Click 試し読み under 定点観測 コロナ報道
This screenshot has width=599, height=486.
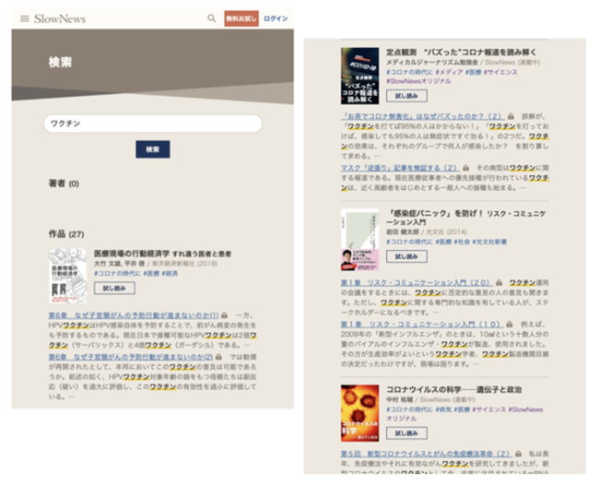click(x=406, y=95)
